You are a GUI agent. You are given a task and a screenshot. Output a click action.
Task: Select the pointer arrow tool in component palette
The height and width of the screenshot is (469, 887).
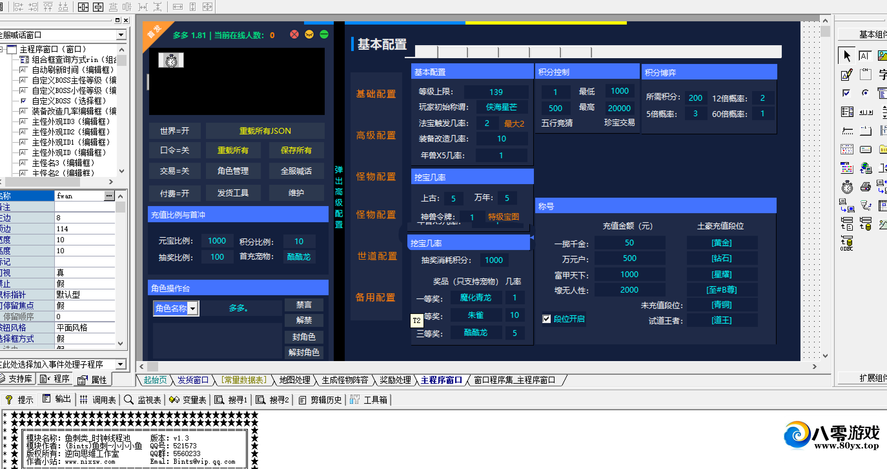(847, 56)
